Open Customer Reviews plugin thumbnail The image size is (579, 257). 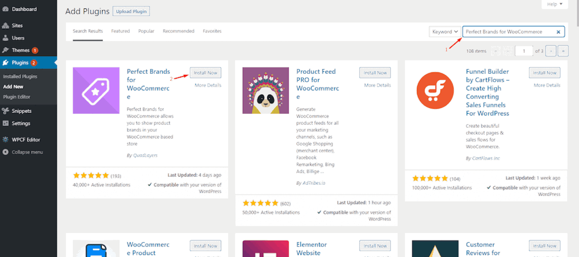click(x=435, y=249)
